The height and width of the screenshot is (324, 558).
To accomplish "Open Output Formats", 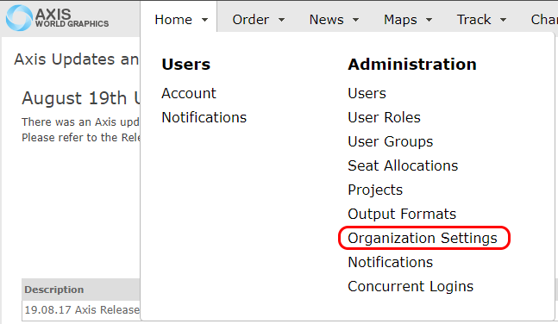I will pyautogui.click(x=402, y=214).
